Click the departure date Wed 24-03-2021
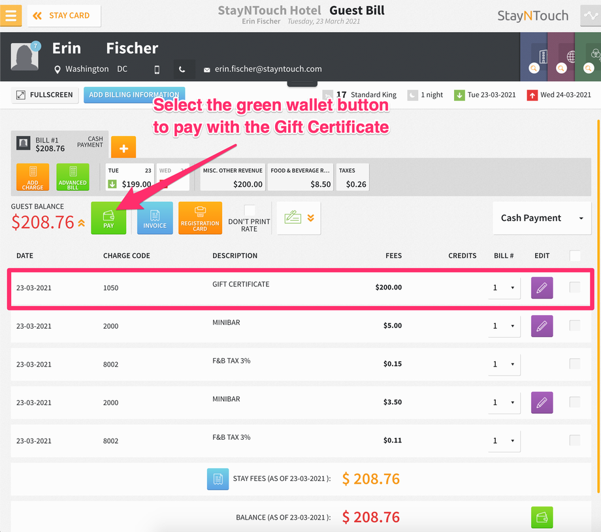The width and height of the screenshot is (601, 532). 566,95
